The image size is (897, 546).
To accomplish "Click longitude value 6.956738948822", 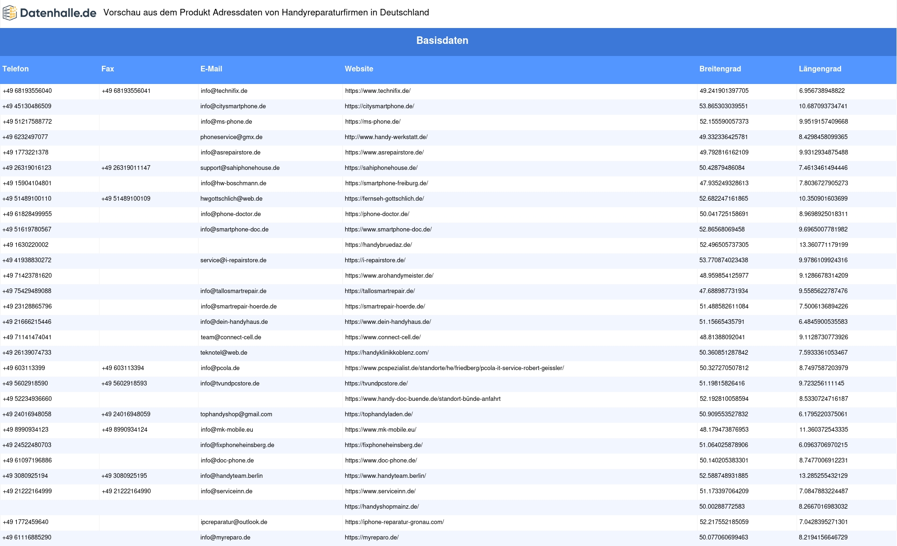I will pyautogui.click(x=822, y=91).
